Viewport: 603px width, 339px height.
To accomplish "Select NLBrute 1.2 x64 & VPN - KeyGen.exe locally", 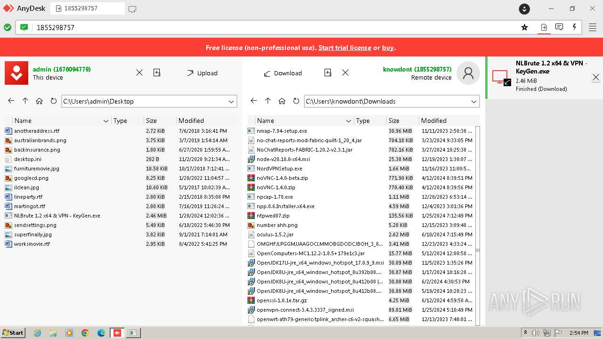I will (x=57, y=216).
